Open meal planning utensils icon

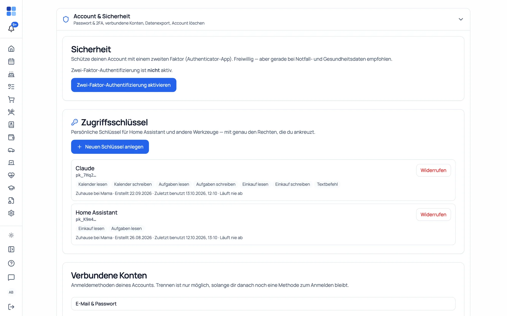11,112
